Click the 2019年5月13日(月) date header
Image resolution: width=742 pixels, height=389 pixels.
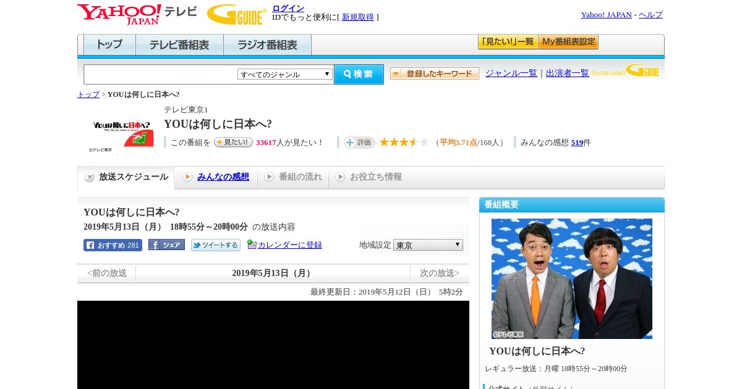tap(273, 274)
